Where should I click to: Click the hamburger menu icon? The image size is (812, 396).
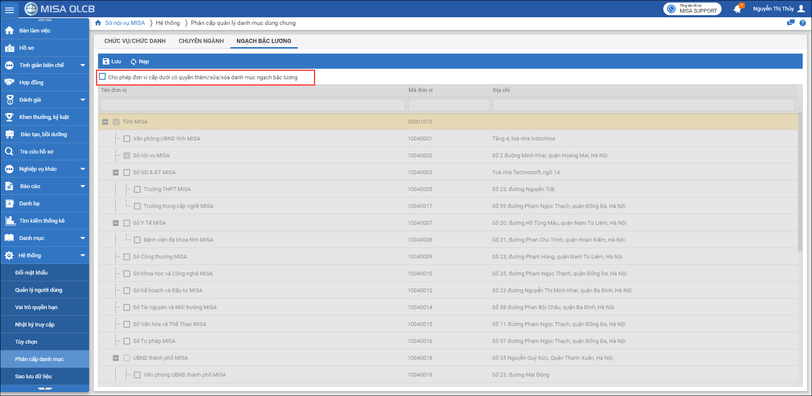pyautogui.click(x=9, y=9)
